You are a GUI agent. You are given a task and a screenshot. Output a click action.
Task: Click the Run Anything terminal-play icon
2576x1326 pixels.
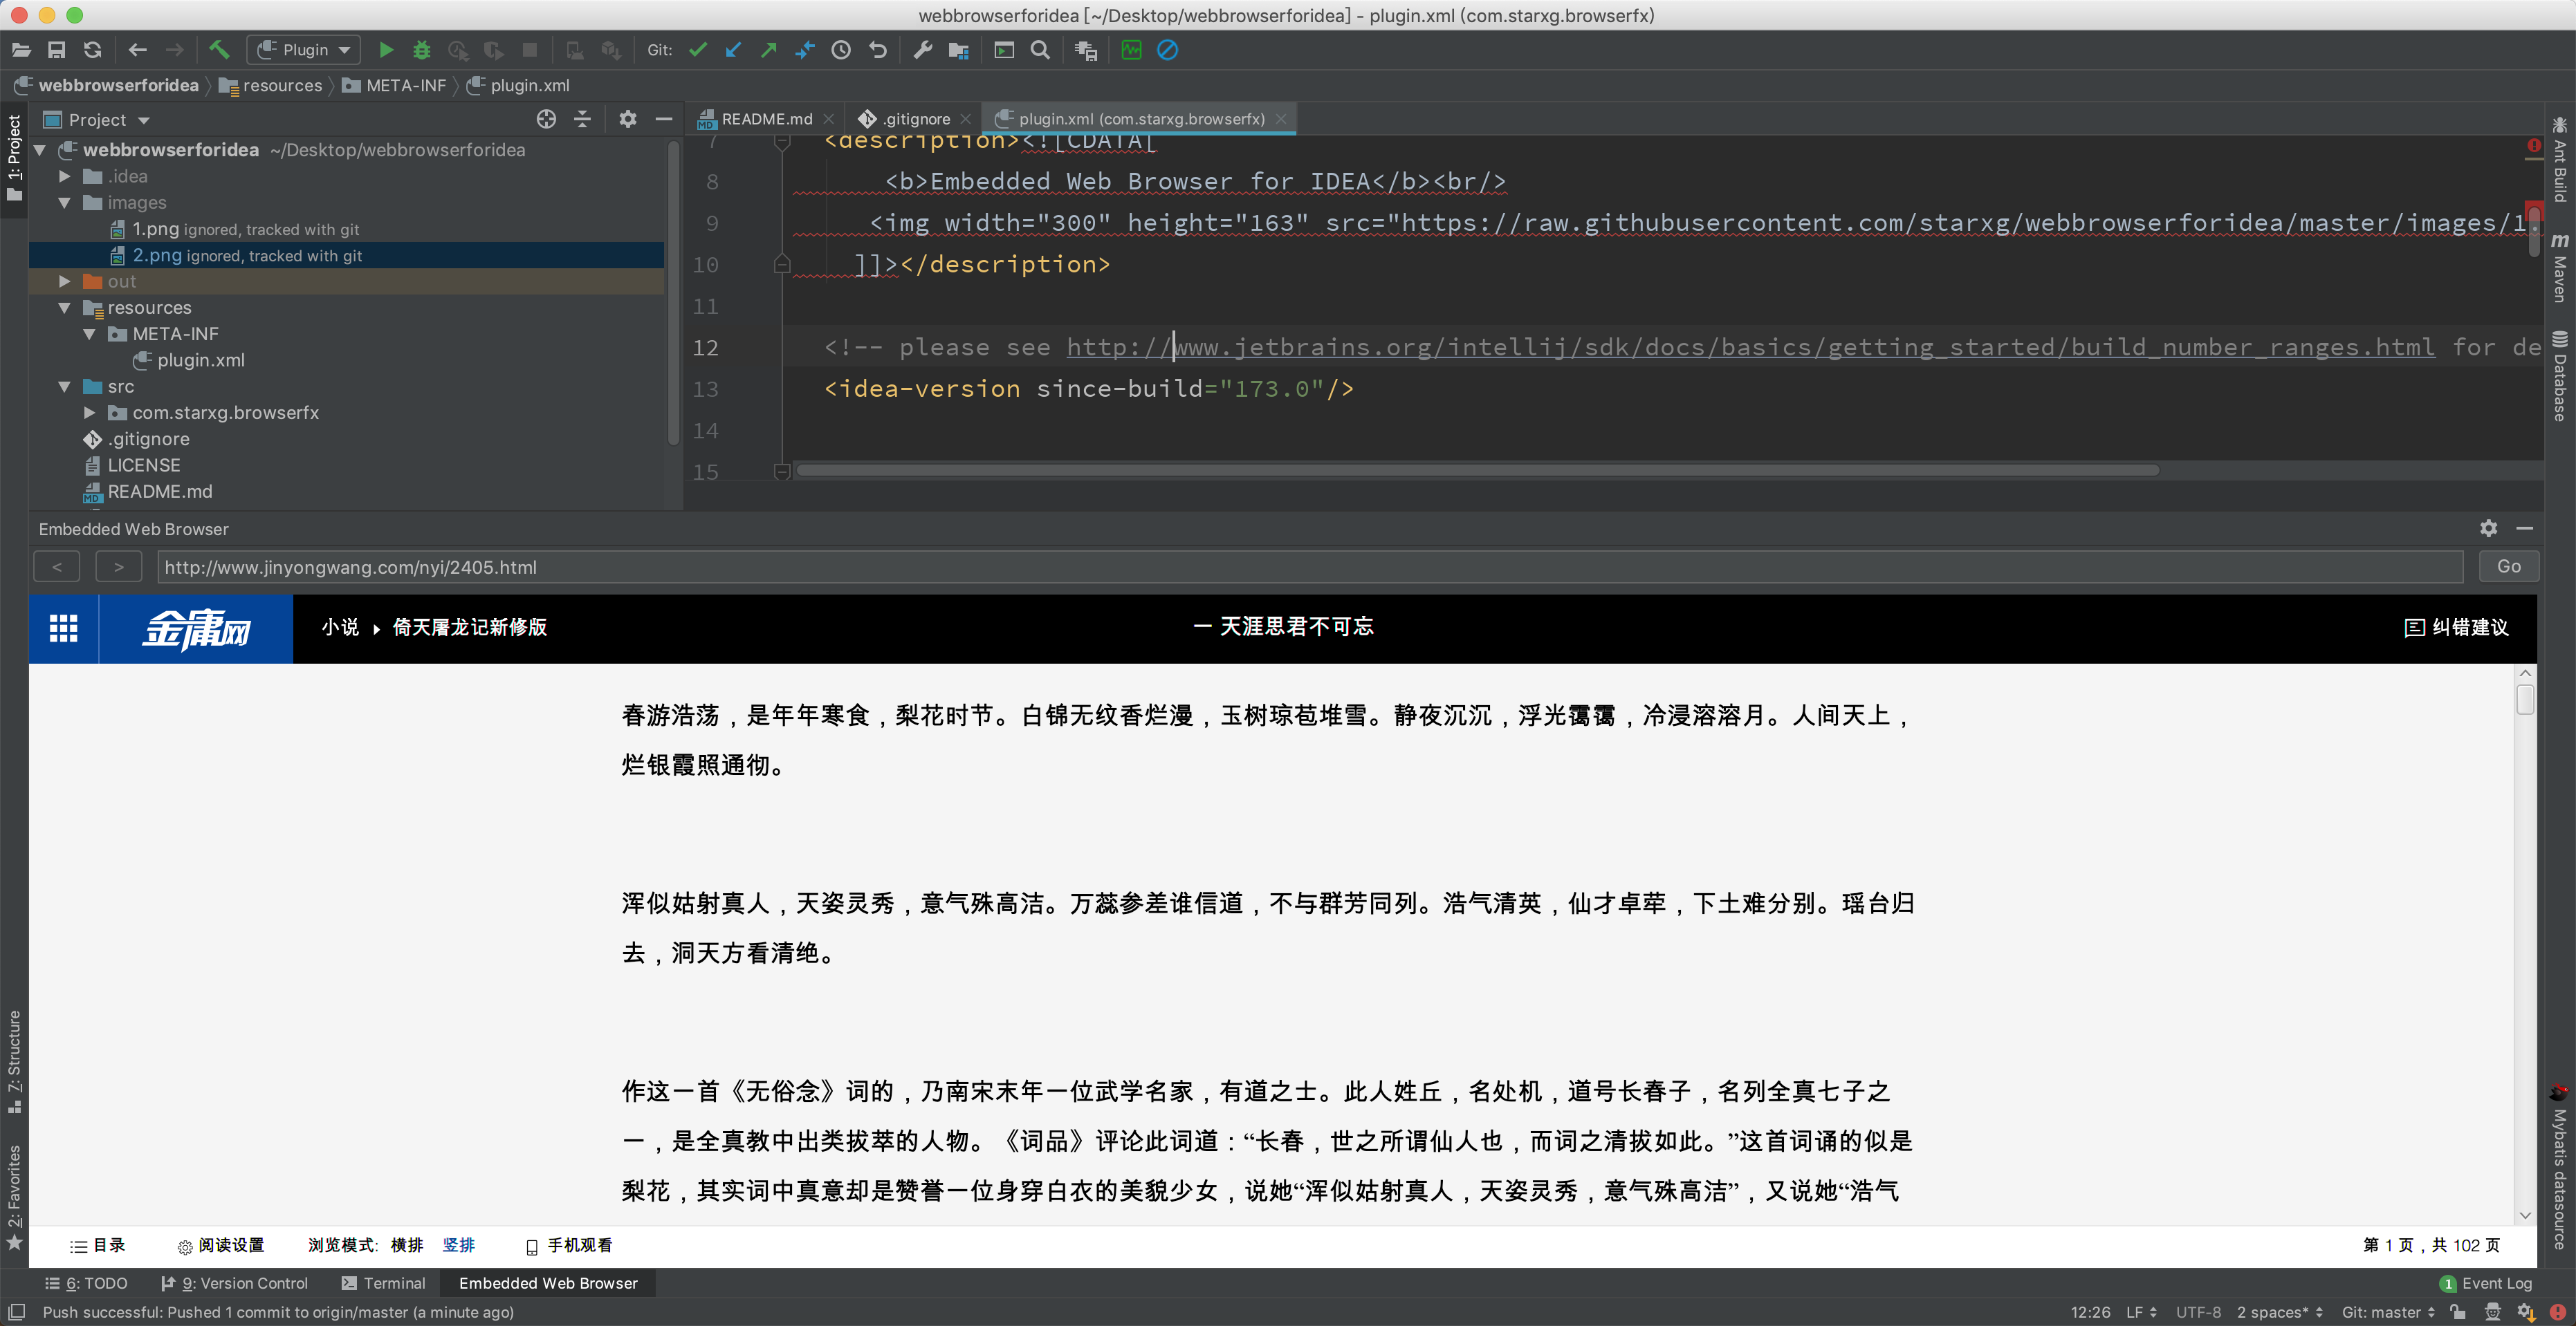(x=1004, y=50)
